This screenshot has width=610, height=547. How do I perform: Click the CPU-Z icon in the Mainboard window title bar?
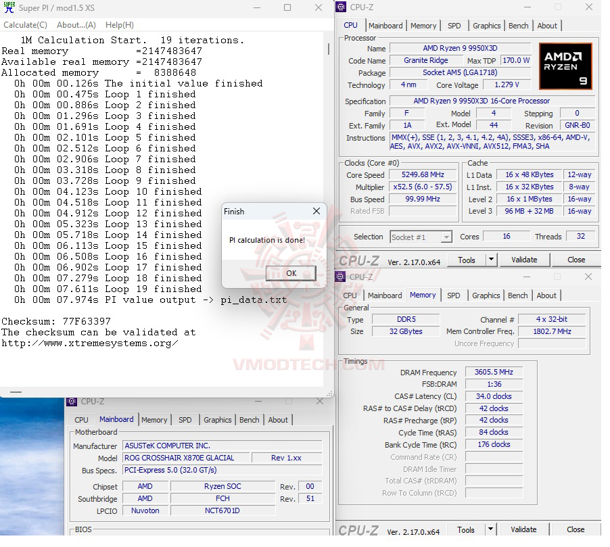(72, 402)
